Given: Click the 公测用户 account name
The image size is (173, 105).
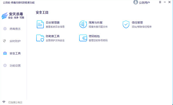Looking at the screenshot, I should click(x=144, y=3).
